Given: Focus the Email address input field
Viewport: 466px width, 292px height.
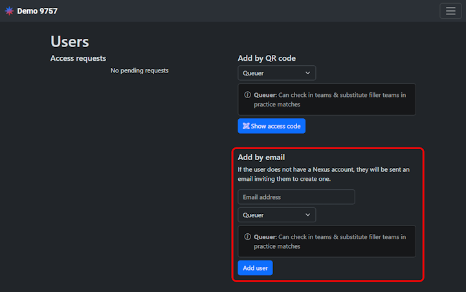Looking at the screenshot, I should point(296,197).
